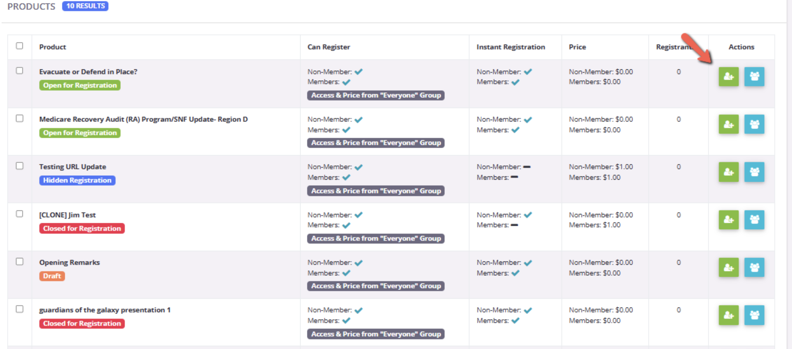
Task: Click the Price column header
Action: [577, 47]
